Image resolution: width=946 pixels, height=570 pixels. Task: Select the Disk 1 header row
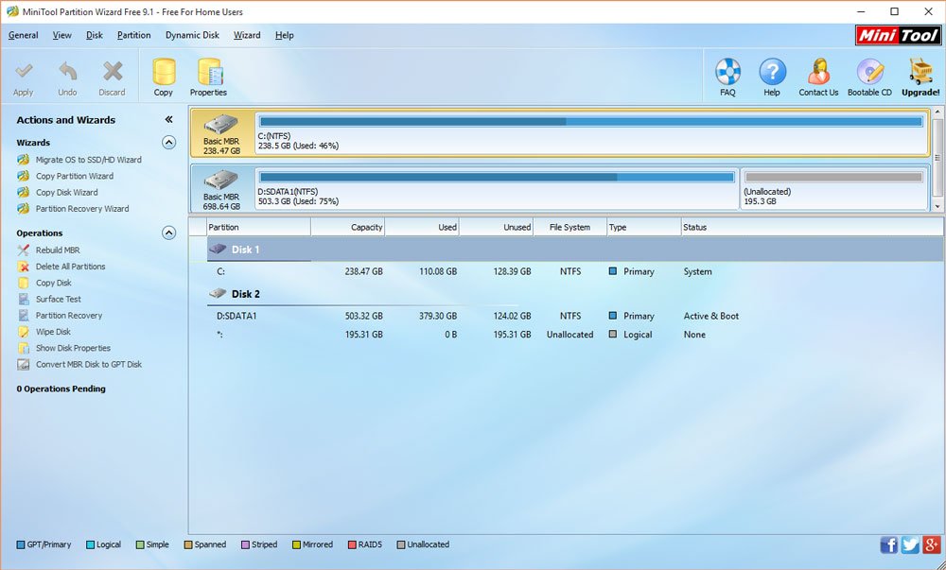575,250
